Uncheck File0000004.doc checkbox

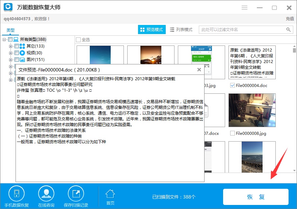[233, 85]
